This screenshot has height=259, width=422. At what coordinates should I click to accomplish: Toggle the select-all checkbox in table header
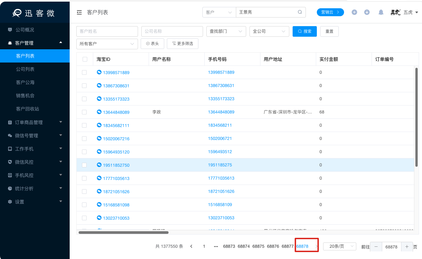pos(85,59)
